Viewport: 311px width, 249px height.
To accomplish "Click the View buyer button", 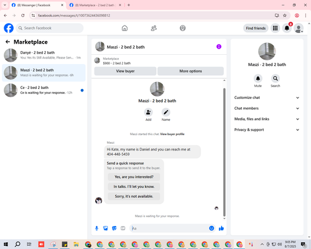I will click(x=125, y=71).
